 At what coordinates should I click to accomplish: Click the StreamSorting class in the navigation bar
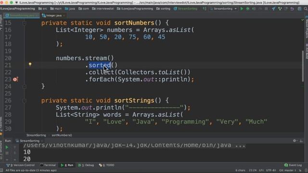tap(185, 9)
